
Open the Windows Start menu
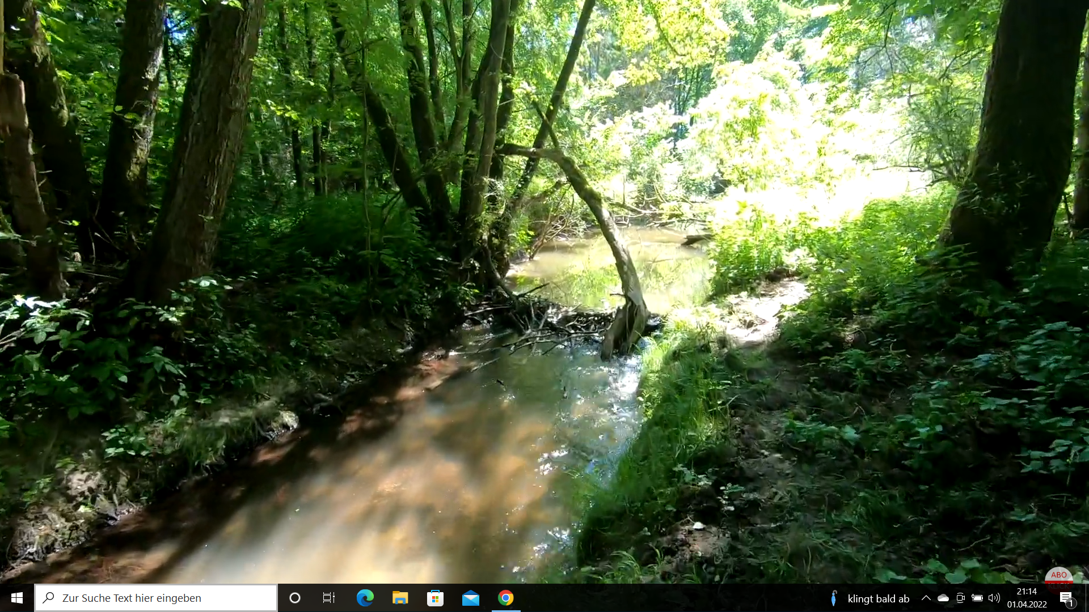coord(17,598)
